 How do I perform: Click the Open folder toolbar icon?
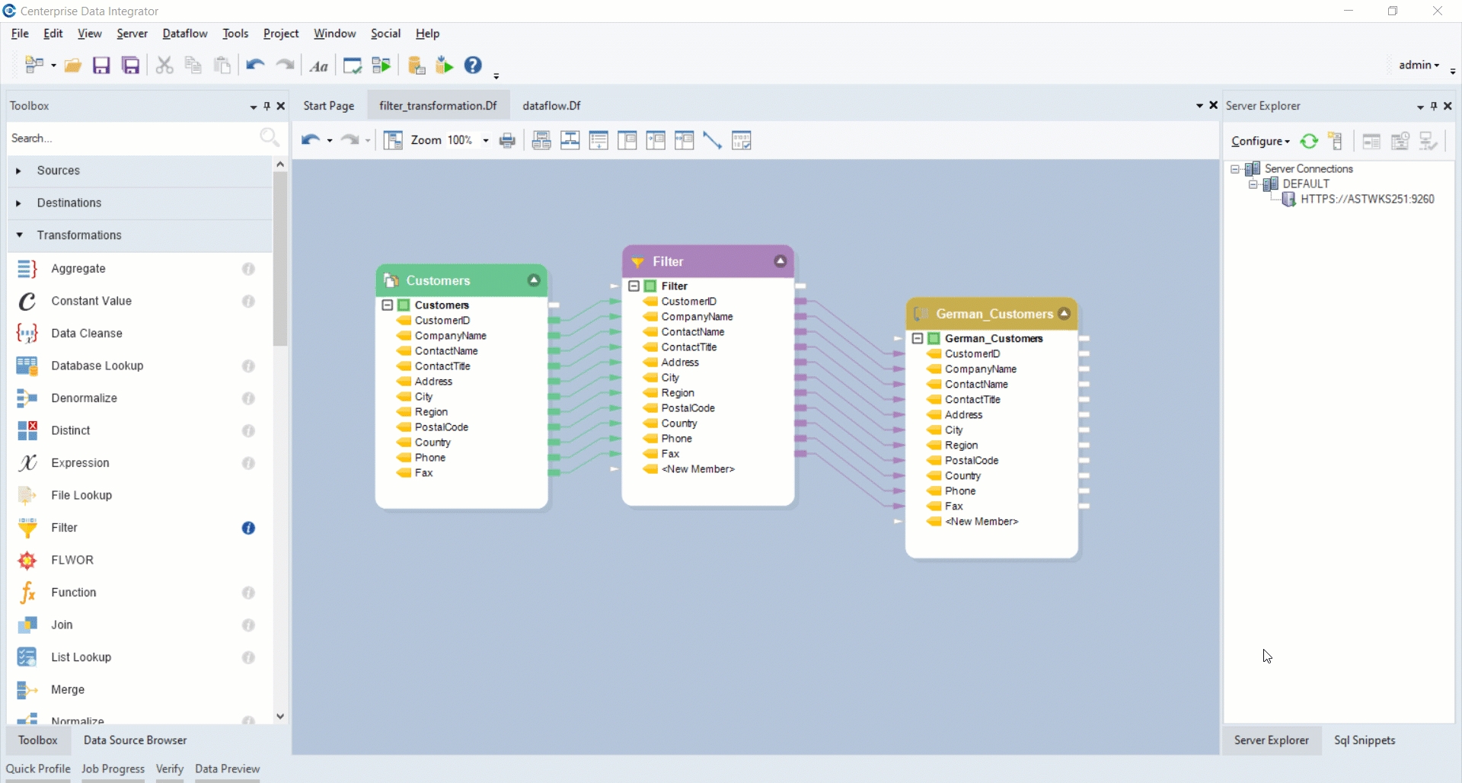[x=73, y=66]
